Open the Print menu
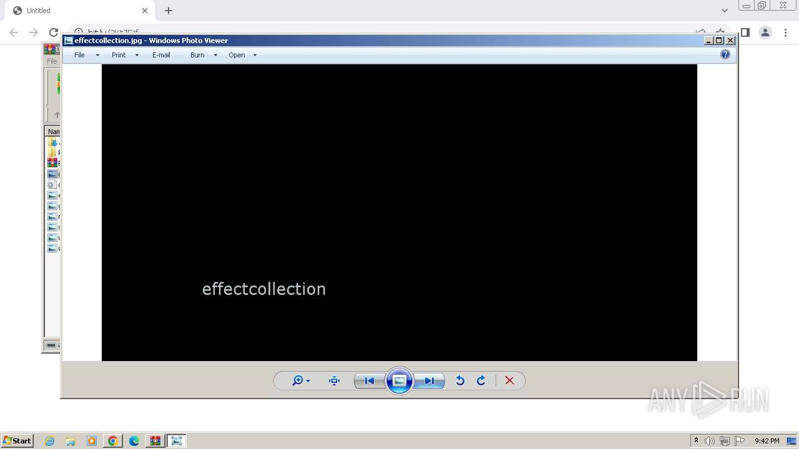Image resolution: width=799 pixels, height=449 pixels. point(119,55)
